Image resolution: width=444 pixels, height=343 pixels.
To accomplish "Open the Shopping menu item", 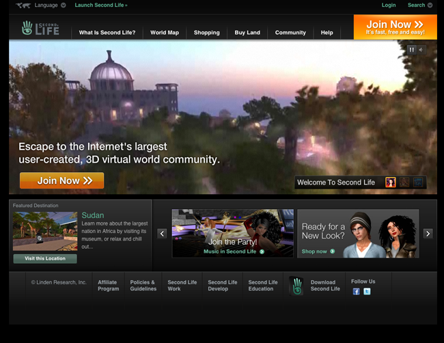I will (207, 33).
